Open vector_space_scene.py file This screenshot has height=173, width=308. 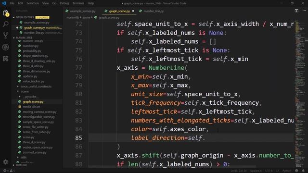coord(38,148)
